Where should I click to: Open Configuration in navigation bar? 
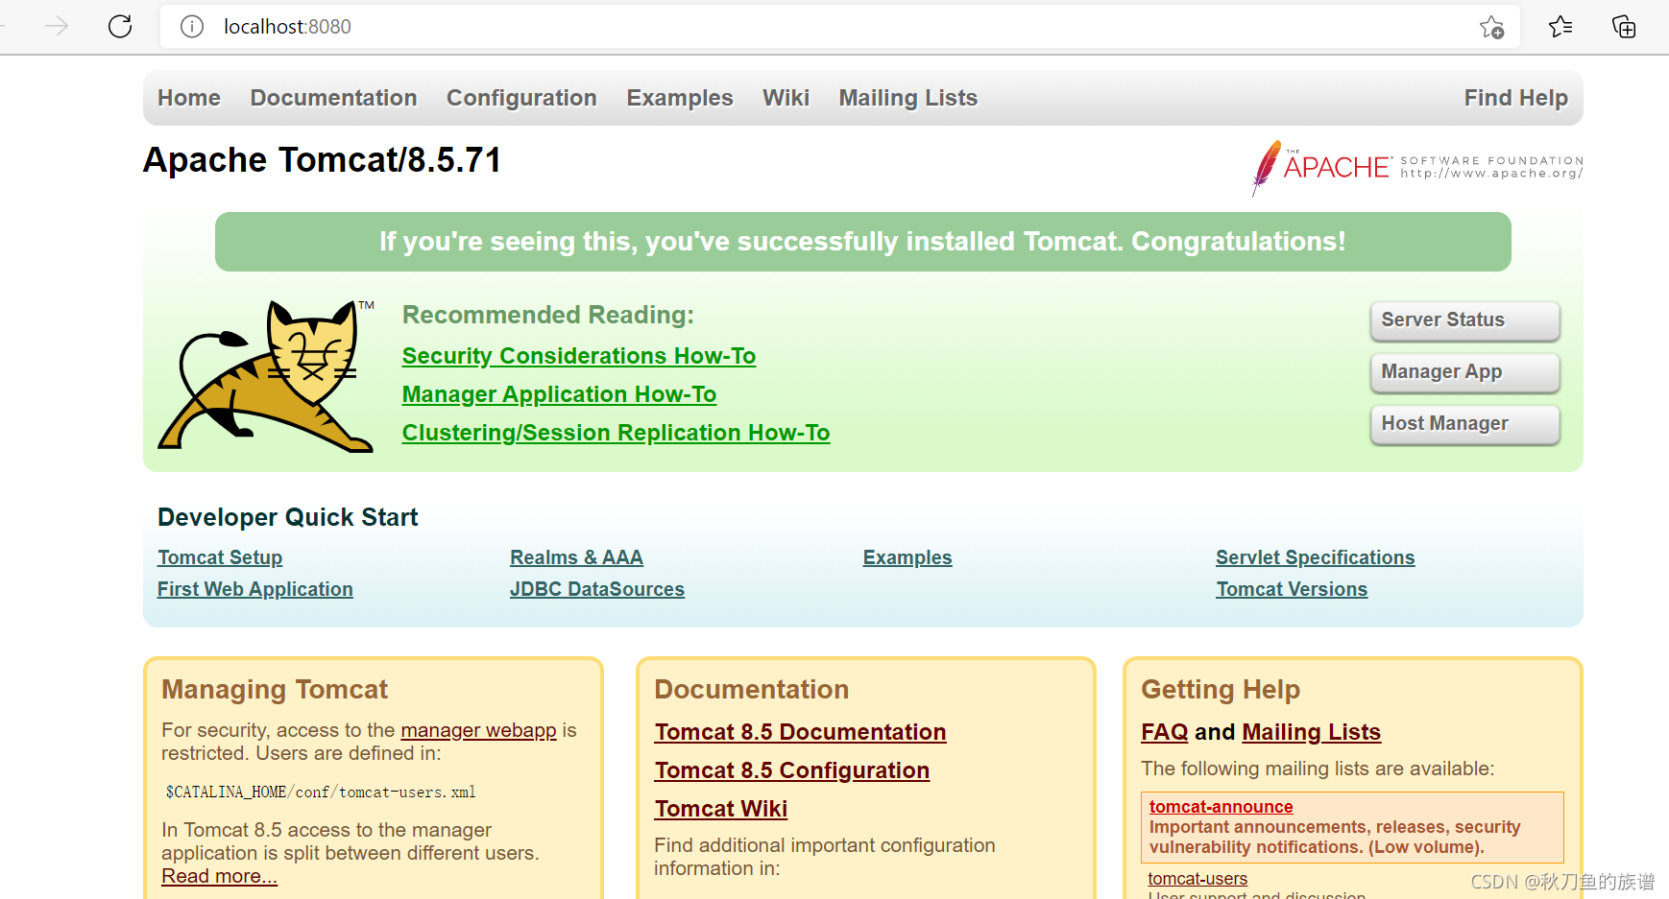(521, 98)
